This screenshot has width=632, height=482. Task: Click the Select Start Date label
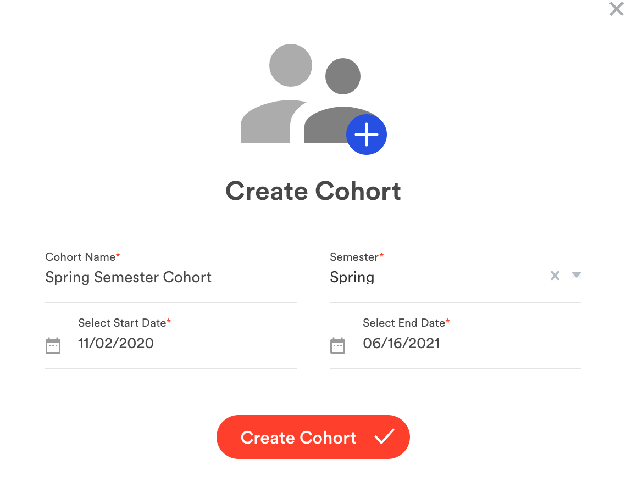pyautogui.click(x=122, y=323)
